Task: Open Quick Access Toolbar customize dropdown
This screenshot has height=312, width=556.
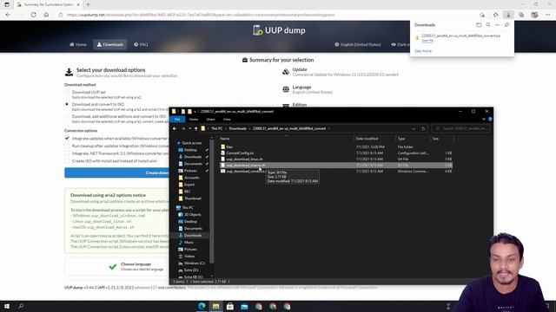Action: (195, 112)
